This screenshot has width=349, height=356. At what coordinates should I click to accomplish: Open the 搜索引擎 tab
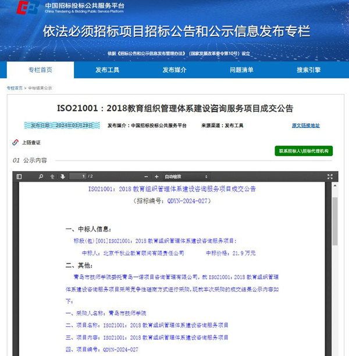point(309,70)
